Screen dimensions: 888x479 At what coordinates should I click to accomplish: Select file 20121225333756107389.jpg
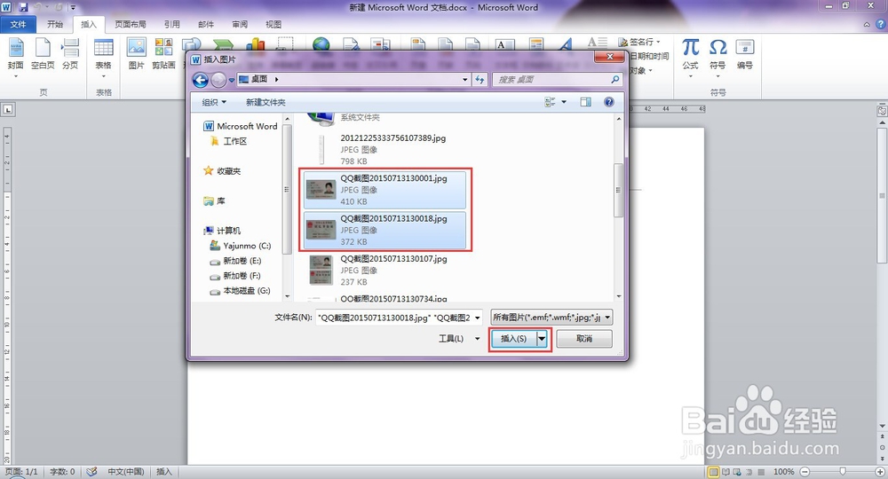[385, 149]
